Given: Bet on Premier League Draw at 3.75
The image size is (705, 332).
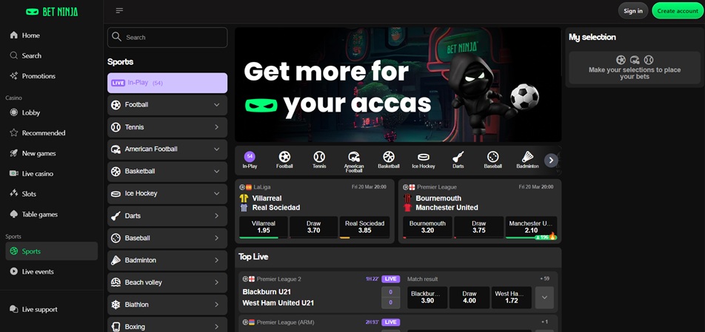Looking at the screenshot, I should click(x=479, y=227).
